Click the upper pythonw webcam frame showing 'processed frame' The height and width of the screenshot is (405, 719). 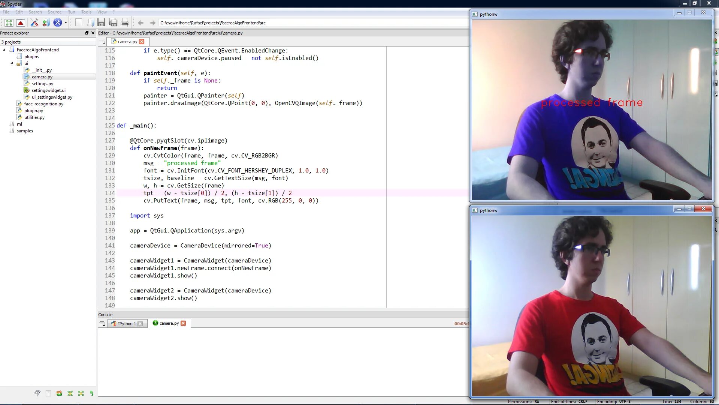click(592, 110)
